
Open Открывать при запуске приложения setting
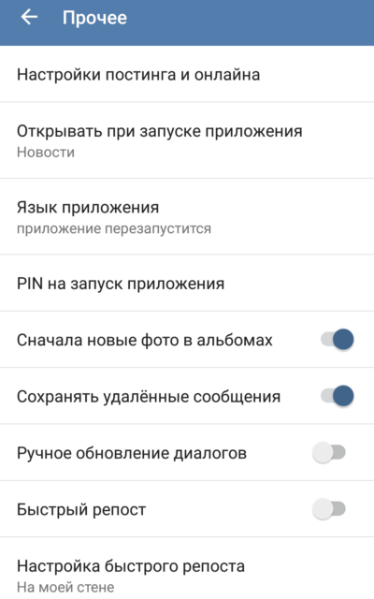(x=187, y=140)
